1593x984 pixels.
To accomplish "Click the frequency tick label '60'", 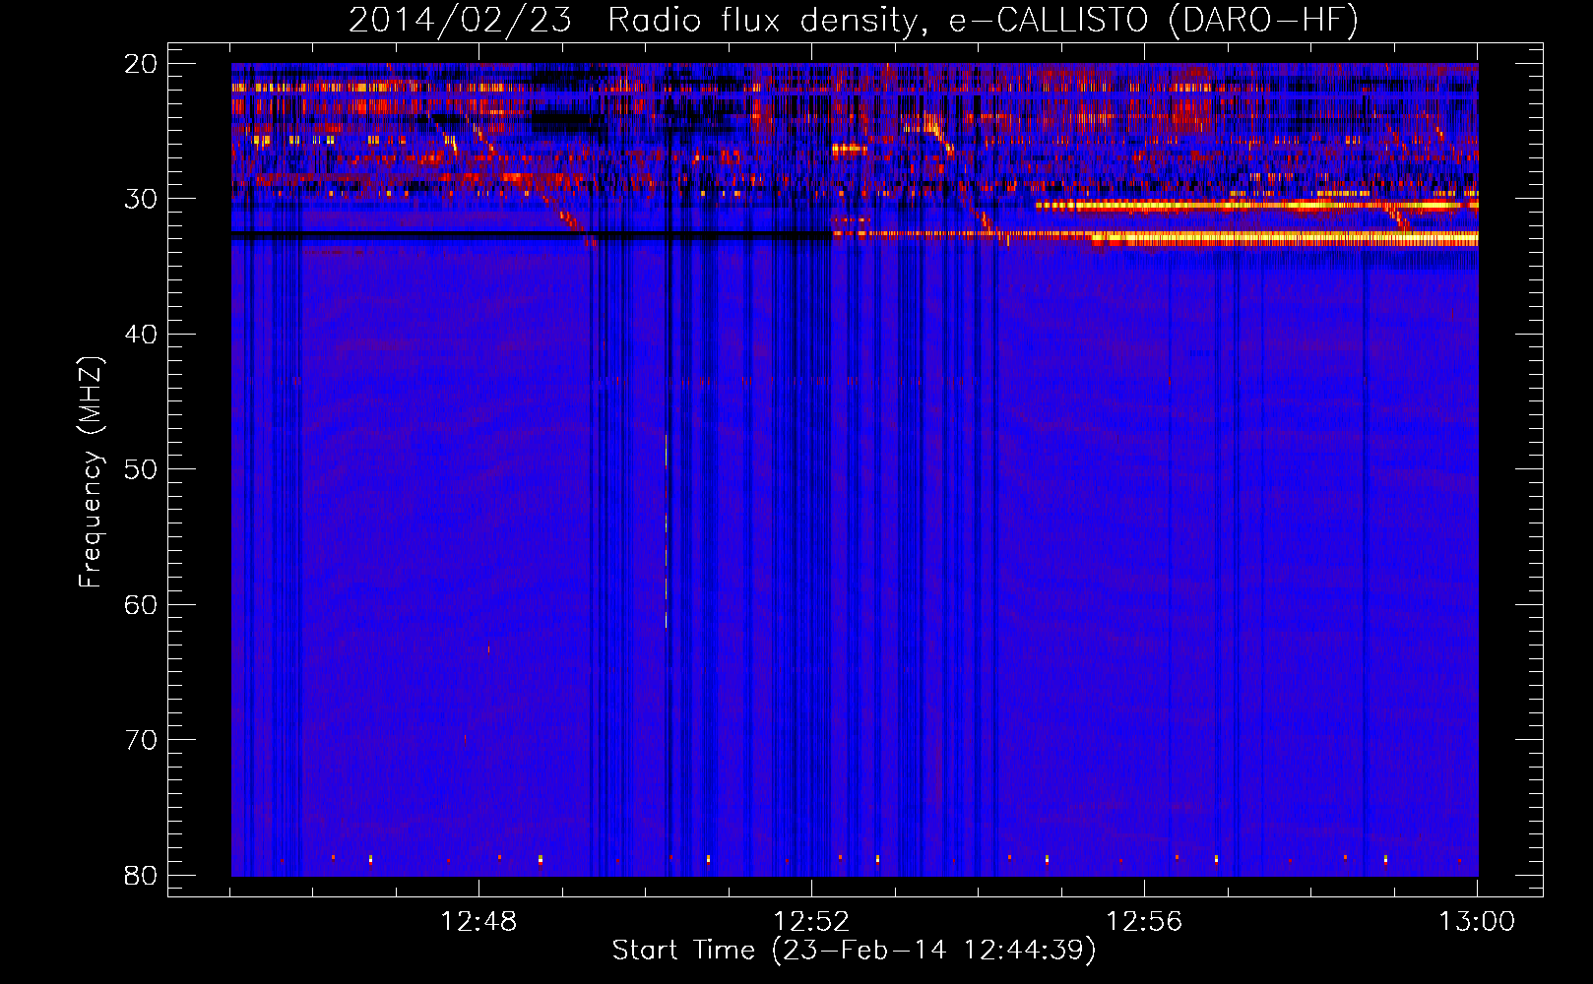I will tap(142, 604).
